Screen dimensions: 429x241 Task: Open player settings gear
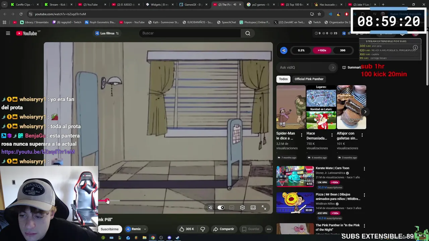[x=242, y=208]
